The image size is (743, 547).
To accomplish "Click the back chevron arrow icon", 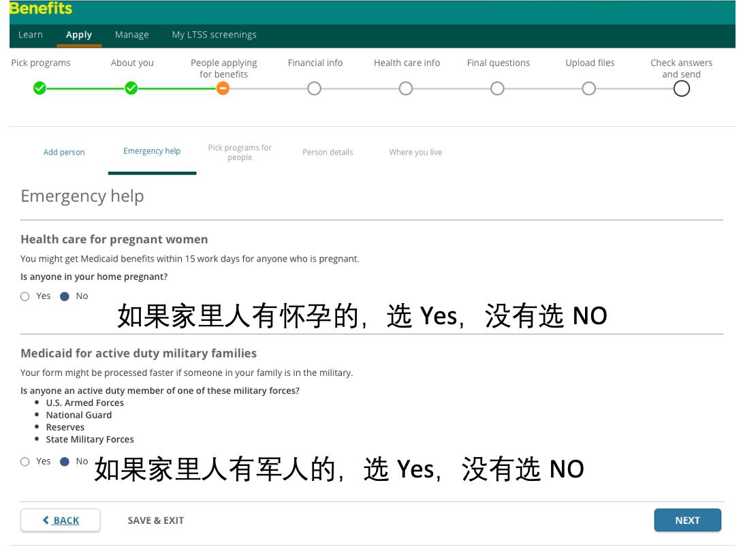I will [46, 520].
